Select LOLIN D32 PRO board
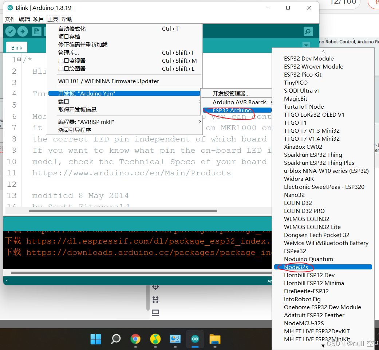379x350 pixels. click(x=323, y=211)
